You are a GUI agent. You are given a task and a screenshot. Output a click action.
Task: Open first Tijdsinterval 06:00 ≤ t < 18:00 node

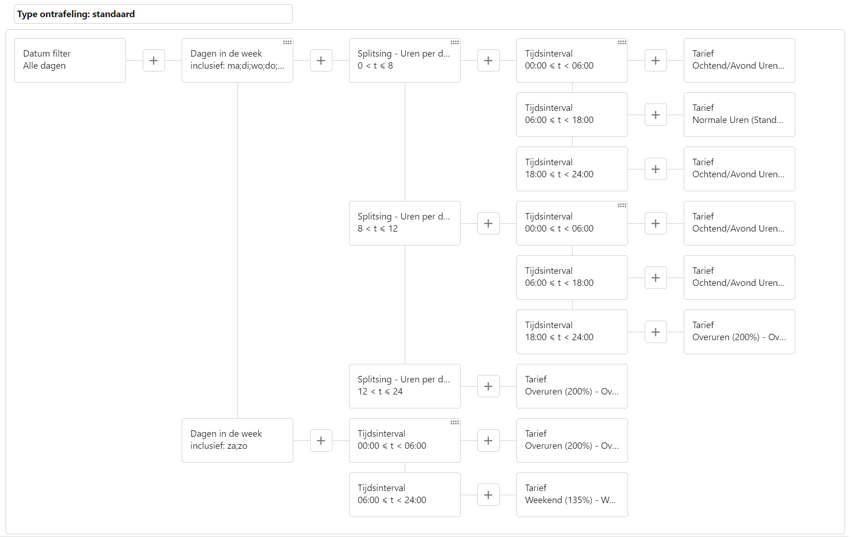[x=572, y=115]
